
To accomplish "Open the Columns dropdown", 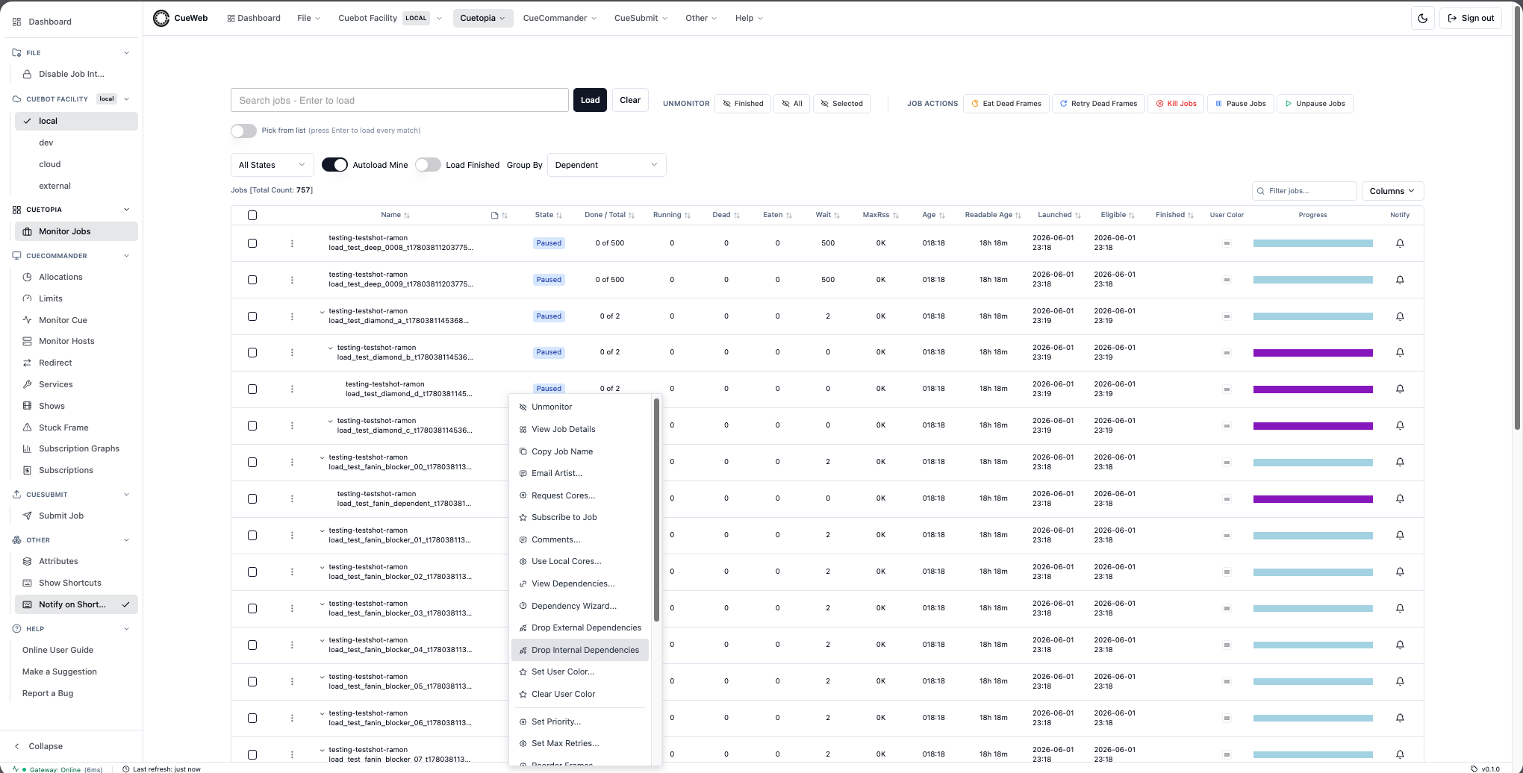I will click(1392, 191).
